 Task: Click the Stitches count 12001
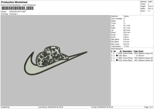tap(150, 2)
